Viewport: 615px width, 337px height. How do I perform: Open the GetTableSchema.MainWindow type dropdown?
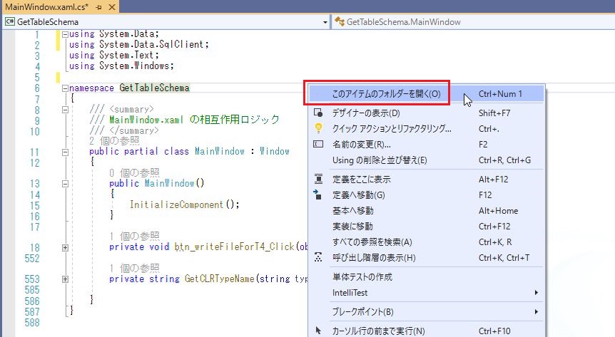[474, 22]
